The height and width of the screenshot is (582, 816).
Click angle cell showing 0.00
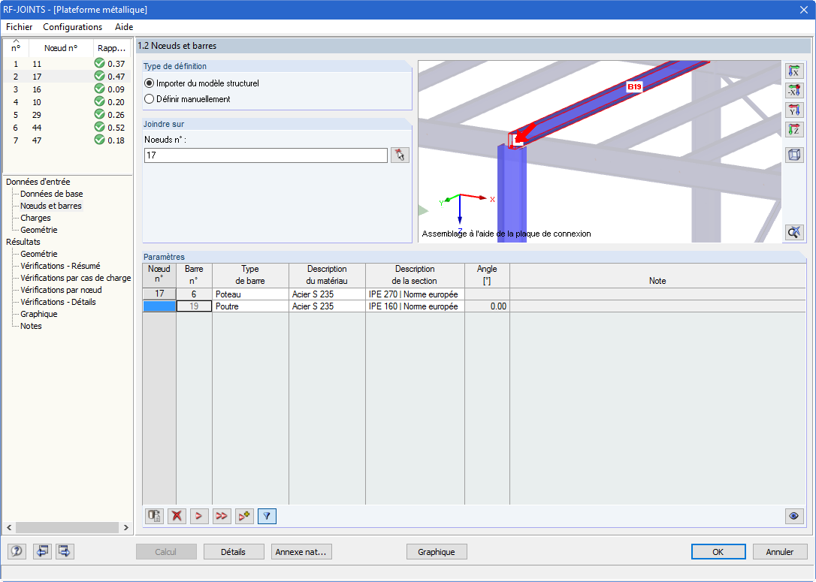coord(487,306)
